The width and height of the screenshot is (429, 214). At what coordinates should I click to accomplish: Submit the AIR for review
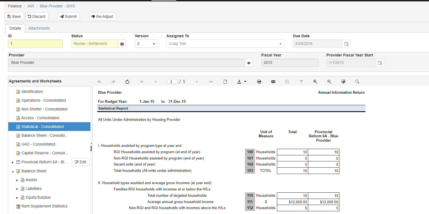[69, 16]
